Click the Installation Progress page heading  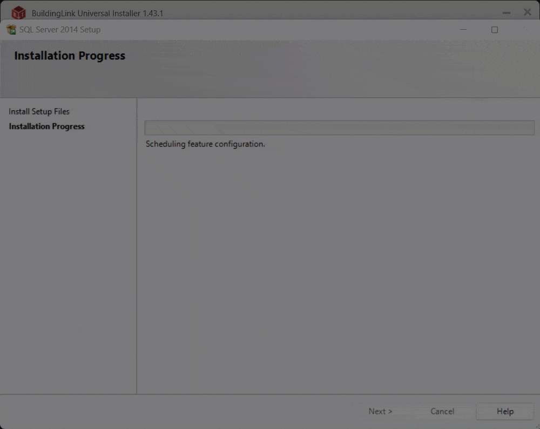(x=70, y=56)
